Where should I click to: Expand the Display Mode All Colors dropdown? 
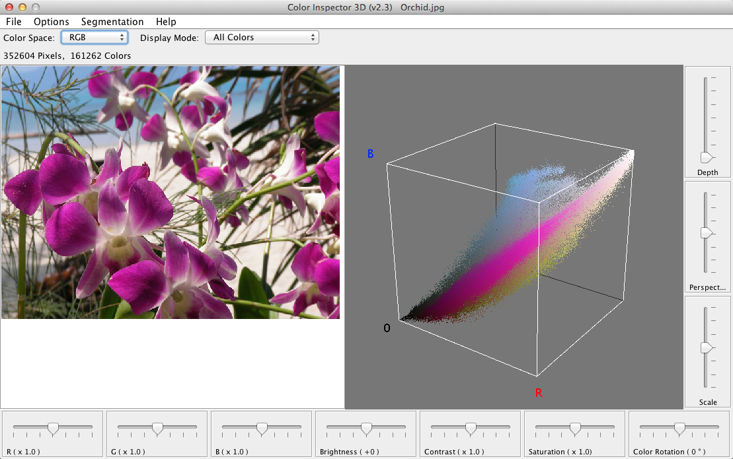click(x=262, y=38)
